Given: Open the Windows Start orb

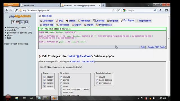Looking at the screenshot, I should click(x=8, y=98).
